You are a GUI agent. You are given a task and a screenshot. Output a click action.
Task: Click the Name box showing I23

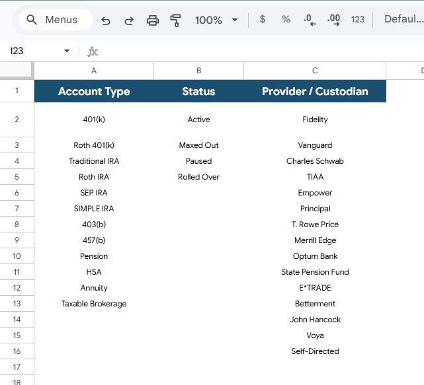pos(17,51)
